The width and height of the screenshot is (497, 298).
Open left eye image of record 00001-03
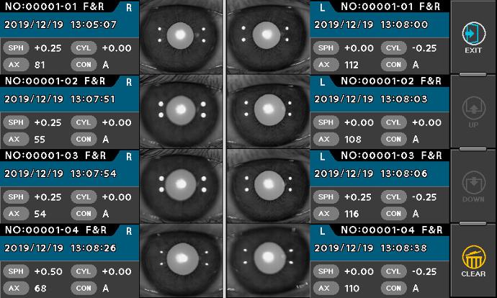coord(268,185)
